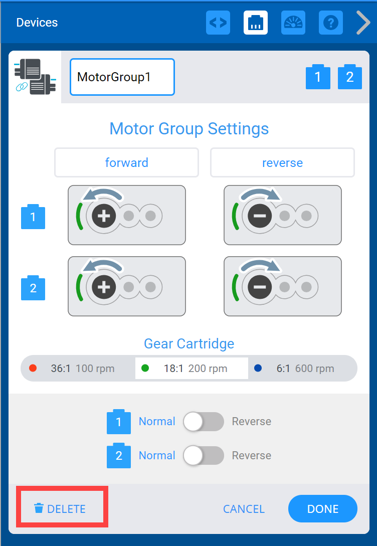Open the monitor gauge icon
The width and height of the screenshot is (377, 546).
pyautogui.click(x=293, y=23)
